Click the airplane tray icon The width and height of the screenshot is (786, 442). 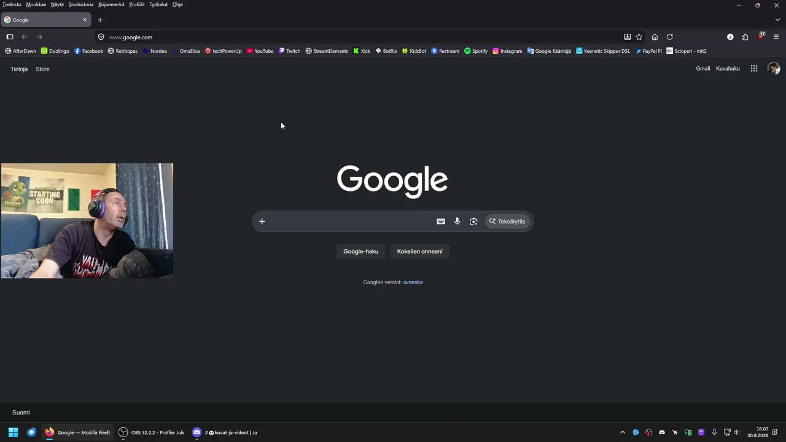coord(675,432)
